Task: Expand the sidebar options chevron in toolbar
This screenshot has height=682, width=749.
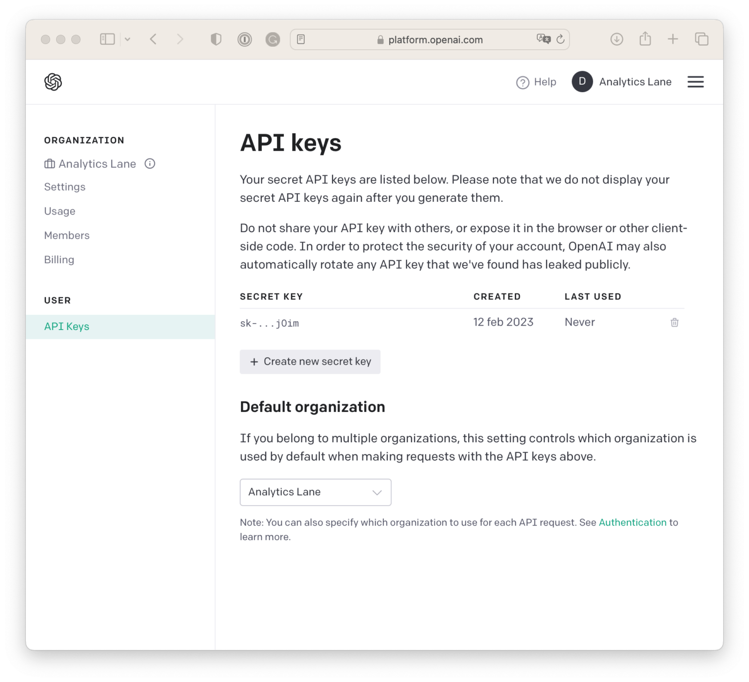Action: [x=127, y=39]
